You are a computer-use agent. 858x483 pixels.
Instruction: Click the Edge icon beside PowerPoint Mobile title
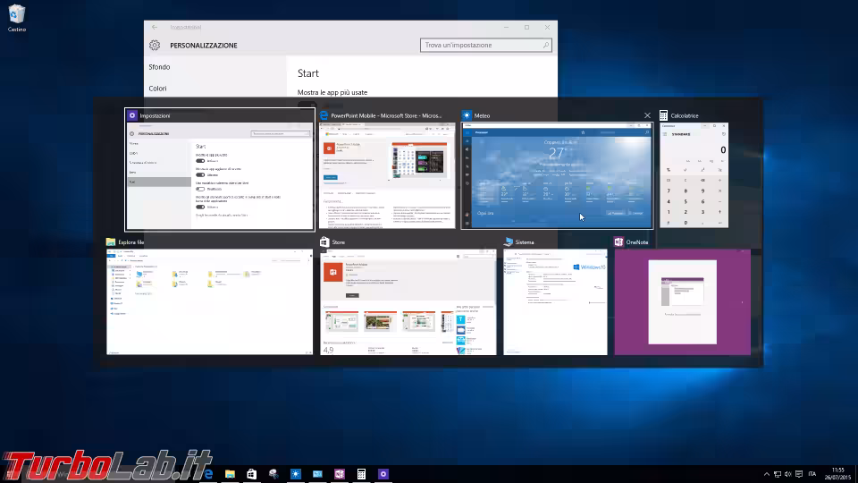click(324, 115)
